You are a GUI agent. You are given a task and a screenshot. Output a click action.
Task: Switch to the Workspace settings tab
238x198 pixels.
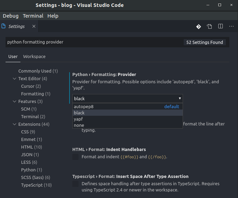[34, 57]
